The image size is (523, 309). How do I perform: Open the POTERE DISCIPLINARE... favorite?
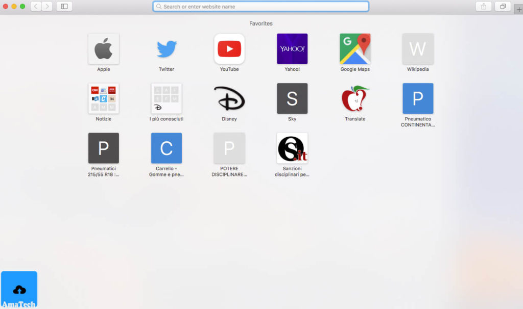pyautogui.click(x=229, y=148)
